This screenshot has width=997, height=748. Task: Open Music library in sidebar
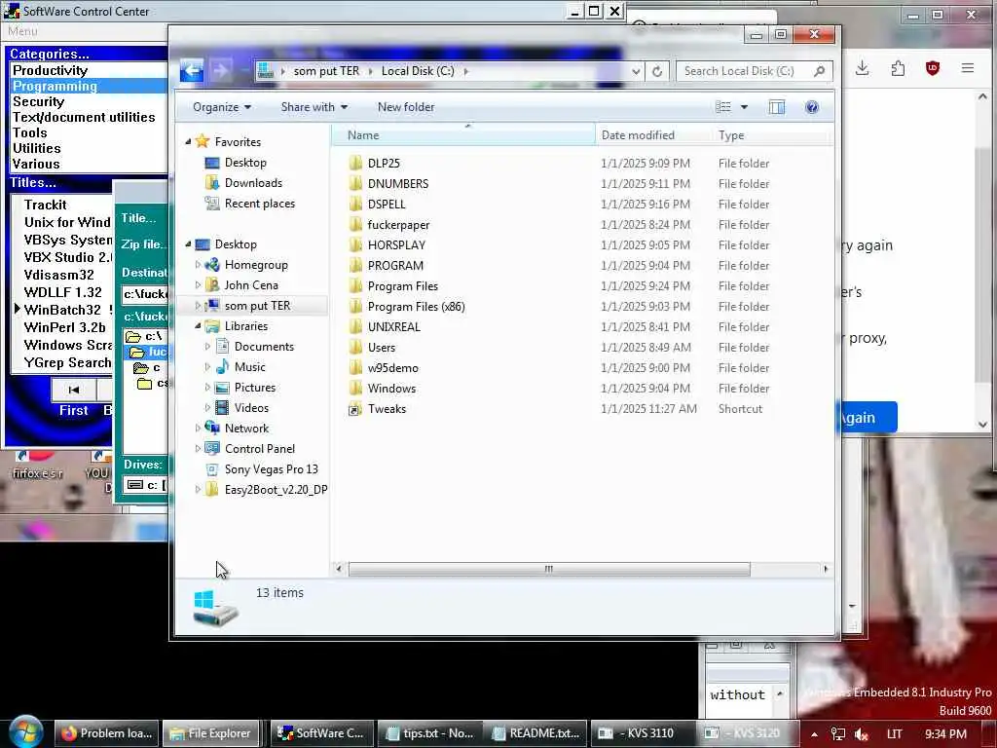tap(249, 367)
